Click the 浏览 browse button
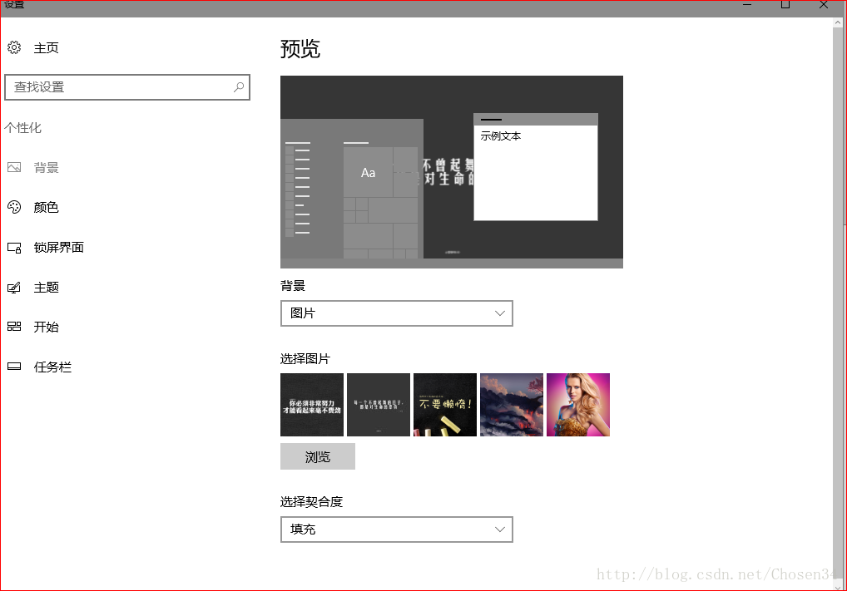Image resolution: width=847 pixels, height=591 pixels. click(x=317, y=456)
